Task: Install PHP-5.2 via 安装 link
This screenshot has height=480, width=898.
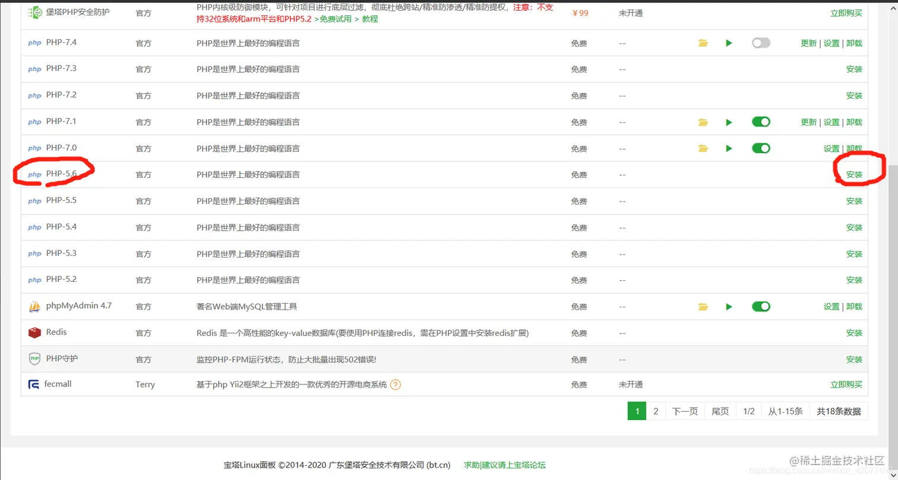Action: point(854,280)
